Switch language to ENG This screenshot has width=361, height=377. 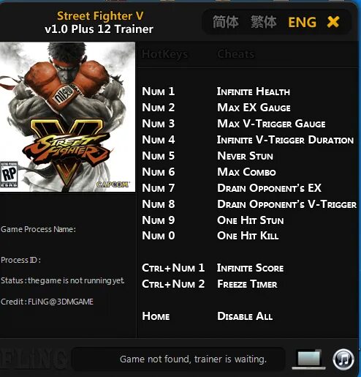[x=302, y=22]
